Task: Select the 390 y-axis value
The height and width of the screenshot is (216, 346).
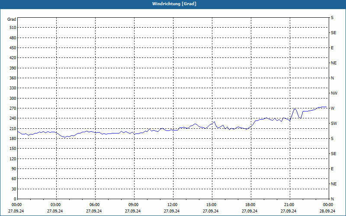Action: point(13,68)
